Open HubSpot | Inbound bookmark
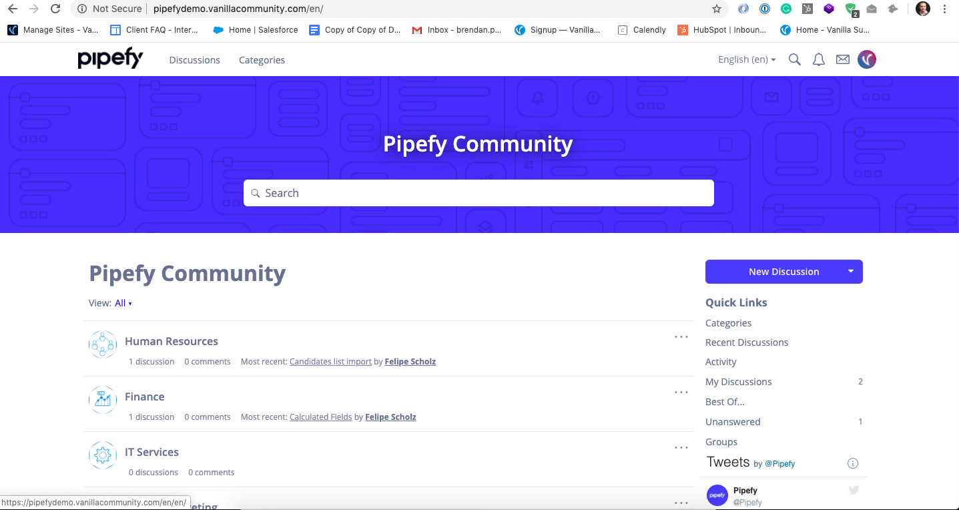Viewport: 959px width, 510px height. point(722,30)
